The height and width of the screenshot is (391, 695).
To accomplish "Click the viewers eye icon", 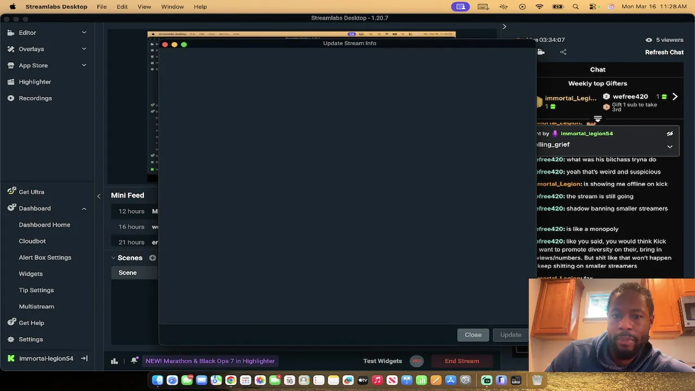I will (x=649, y=40).
